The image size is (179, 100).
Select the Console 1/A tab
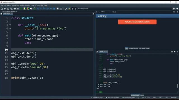coord(103,52)
